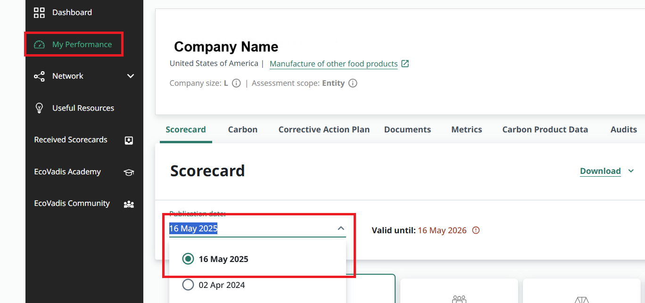645x303 pixels.
Task: Collapse the Publication date dropdown
Action: click(341, 229)
